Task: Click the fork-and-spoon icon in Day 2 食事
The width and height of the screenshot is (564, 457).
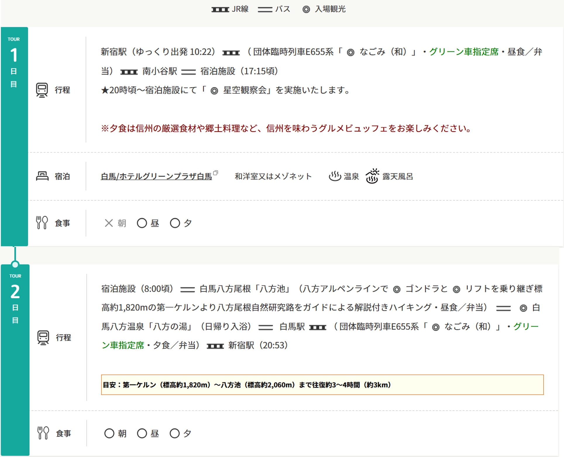Action: click(43, 433)
